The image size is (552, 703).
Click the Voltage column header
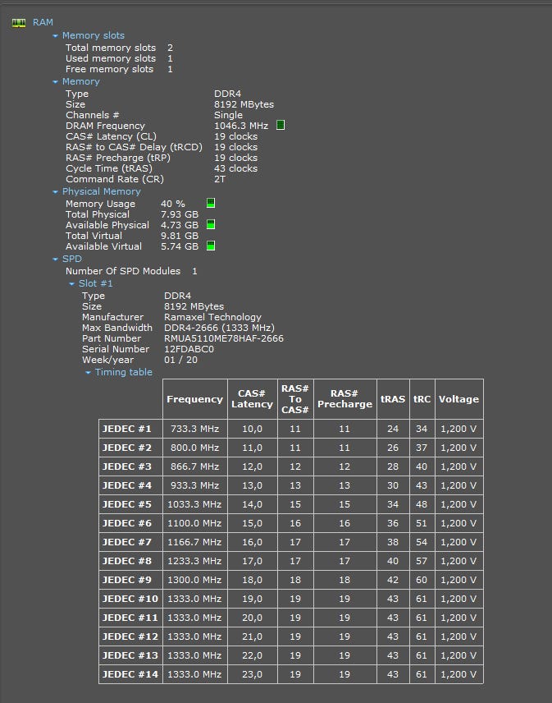point(458,399)
